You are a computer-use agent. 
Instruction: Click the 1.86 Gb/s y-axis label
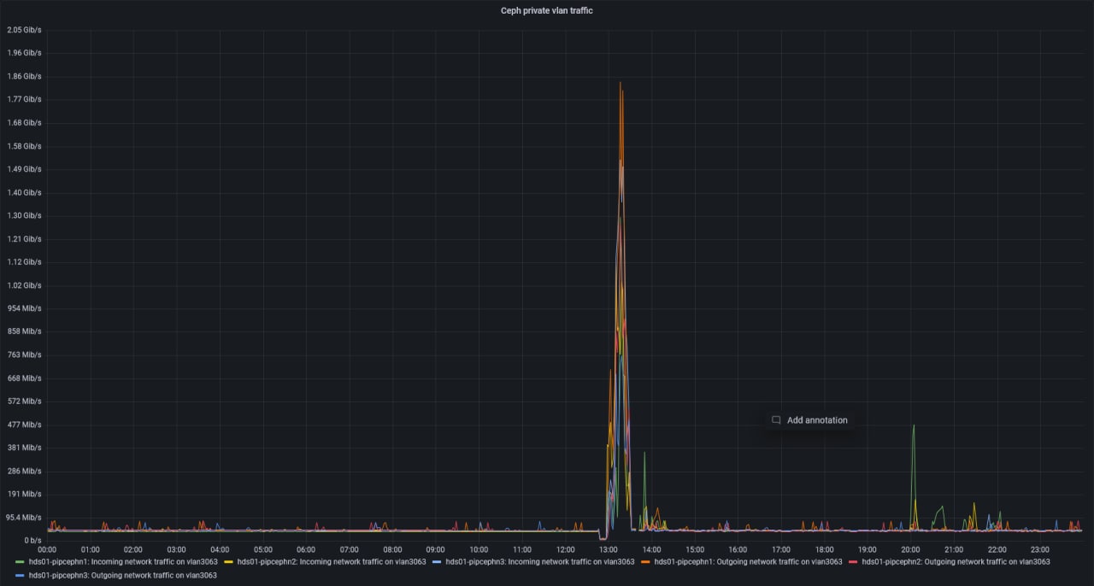[24, 77]
